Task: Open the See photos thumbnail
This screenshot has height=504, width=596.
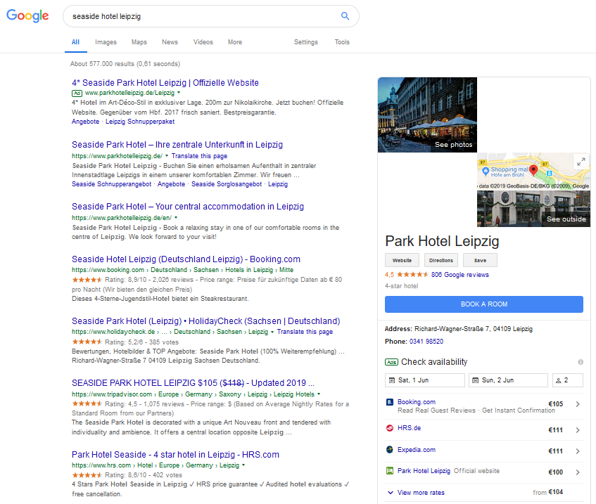Action: 427,115
